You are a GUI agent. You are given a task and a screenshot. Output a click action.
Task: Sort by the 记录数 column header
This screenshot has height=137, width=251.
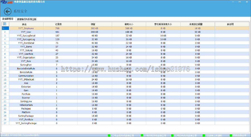tap(58, 24)
